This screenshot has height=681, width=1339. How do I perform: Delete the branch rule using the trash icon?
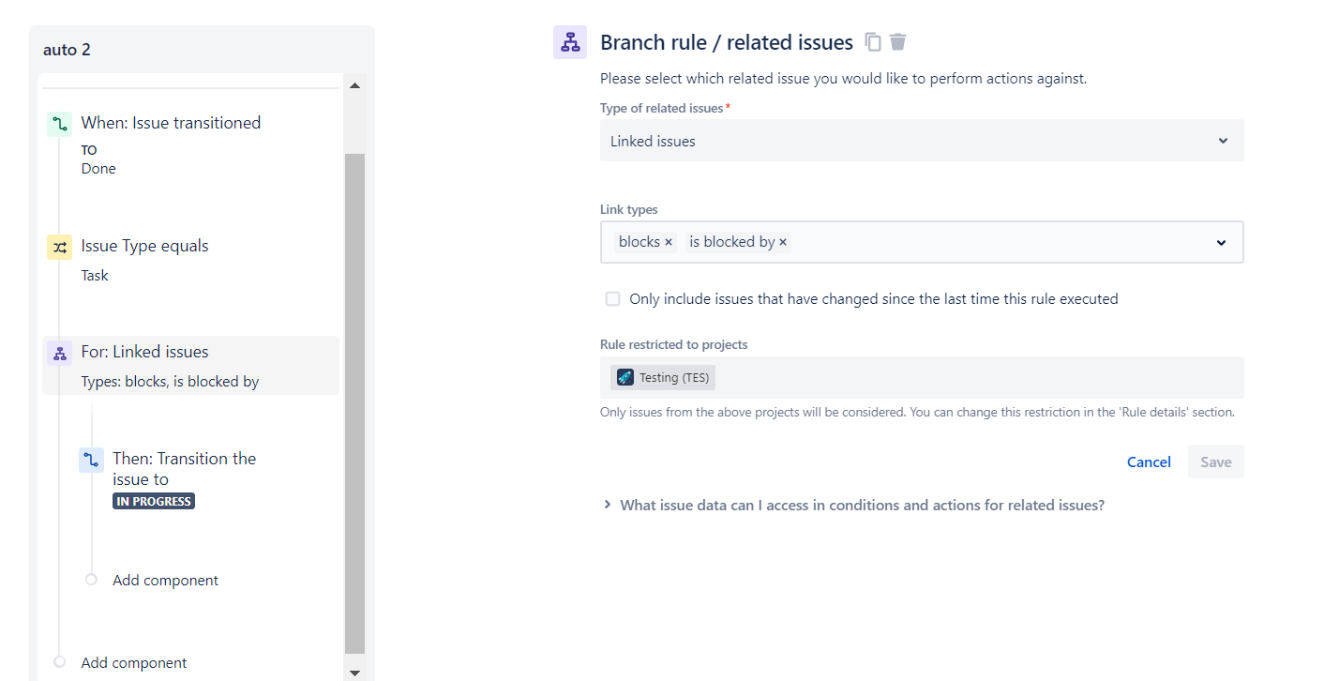(x=897, y=41)
